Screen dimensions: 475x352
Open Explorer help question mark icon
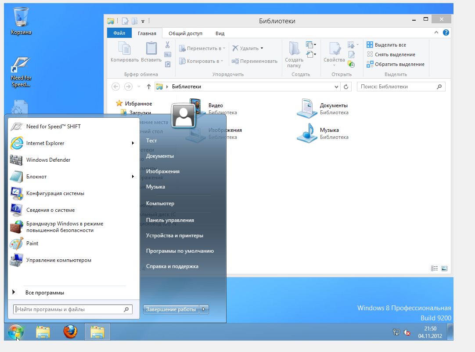tap(446, 33)
